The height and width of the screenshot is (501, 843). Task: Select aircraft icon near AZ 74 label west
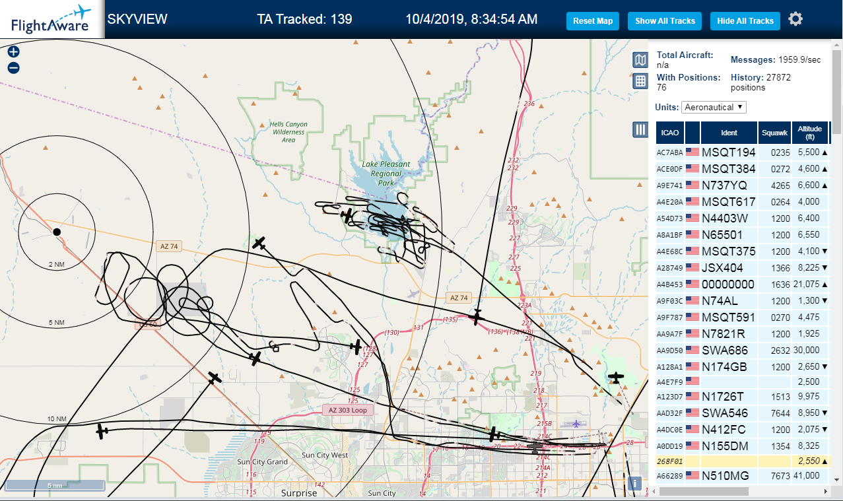(259, 243)
